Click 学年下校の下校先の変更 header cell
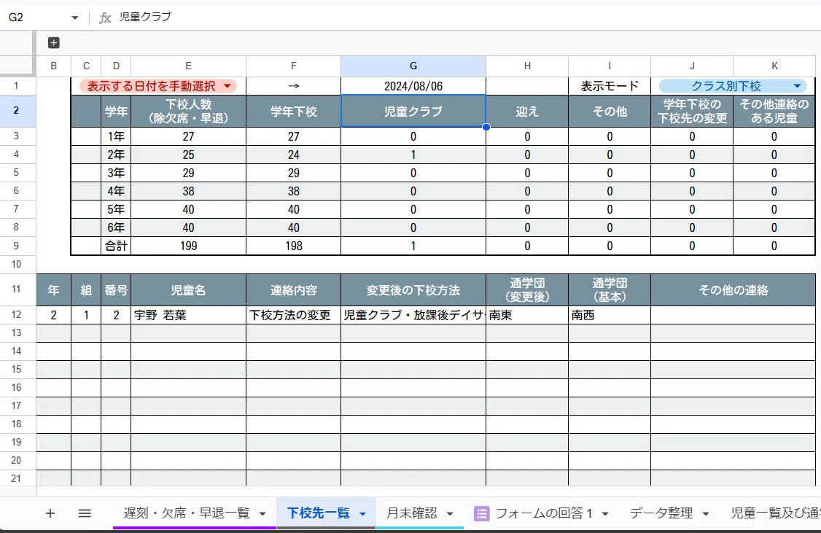821x533 pixels. coord(692,111)
